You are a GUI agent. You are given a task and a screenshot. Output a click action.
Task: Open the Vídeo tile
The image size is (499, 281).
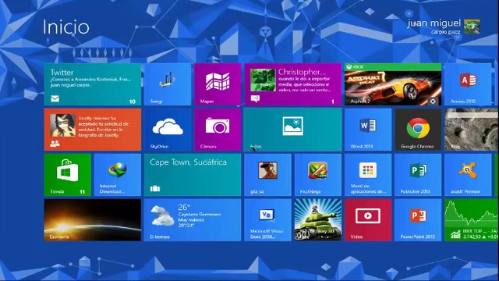point(368,220)
